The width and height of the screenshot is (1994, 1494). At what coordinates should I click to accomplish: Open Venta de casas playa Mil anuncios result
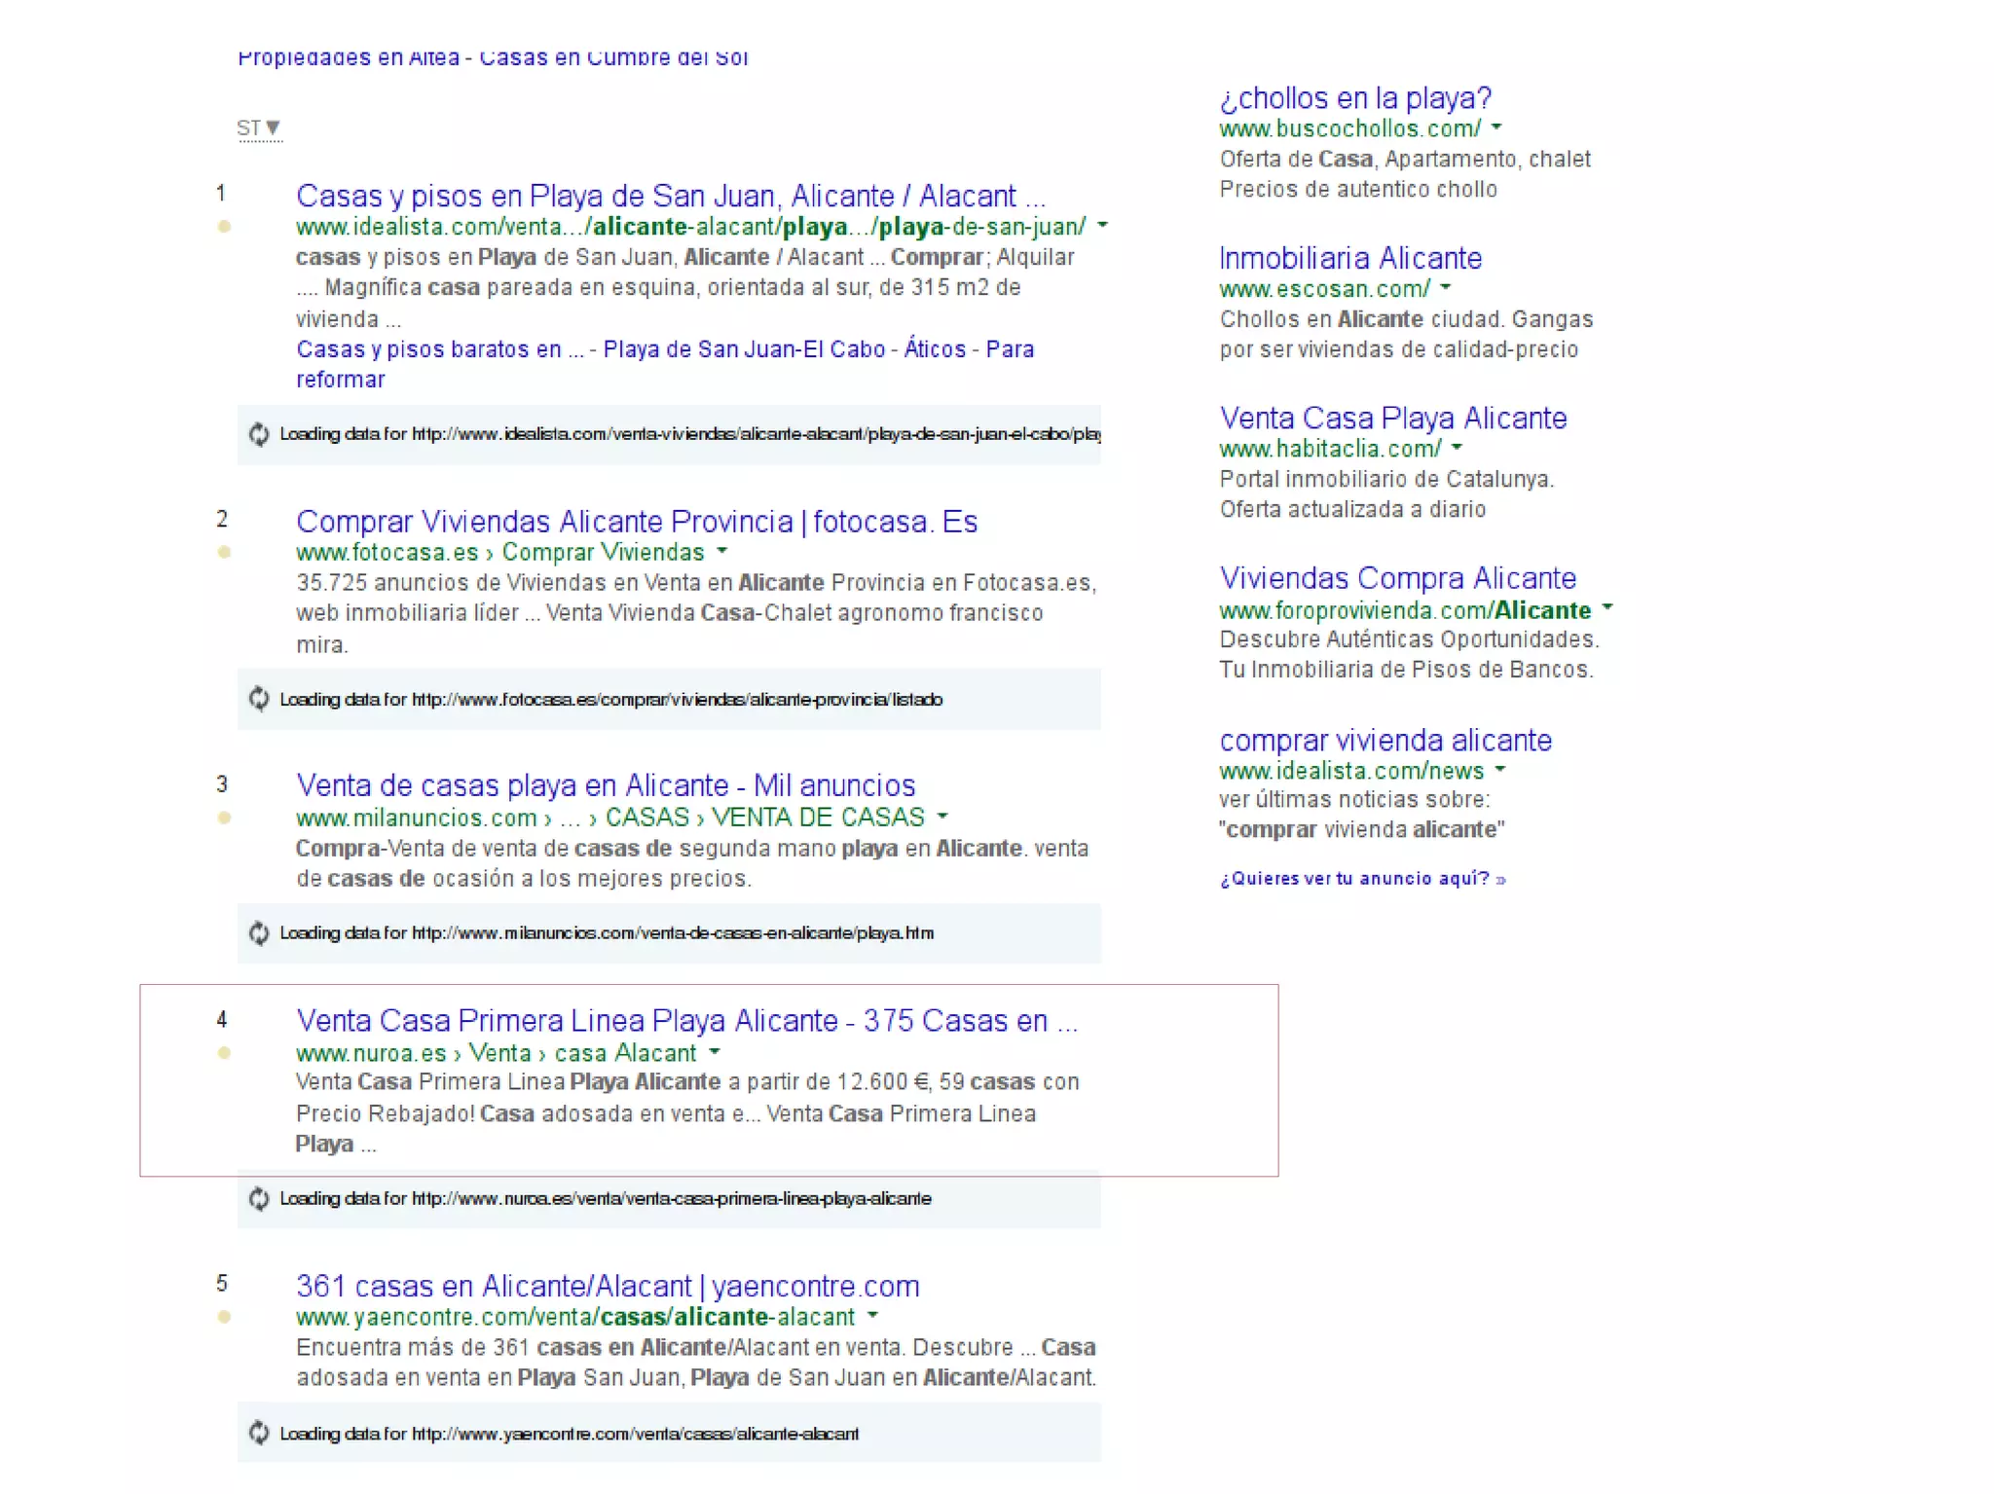(606, 785)
